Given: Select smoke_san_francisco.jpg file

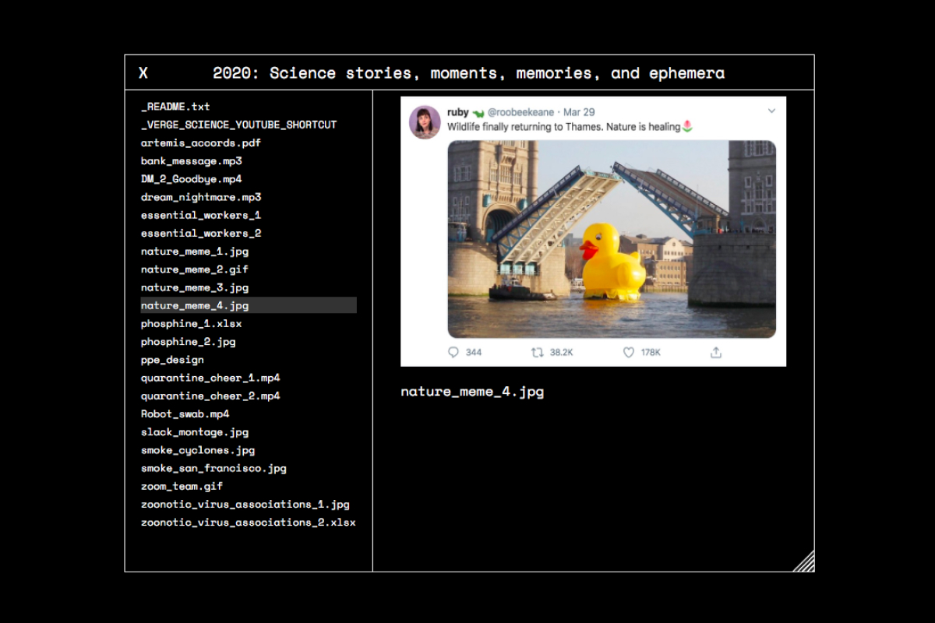Looking at the screenshot, I should [x=213, y=468].
